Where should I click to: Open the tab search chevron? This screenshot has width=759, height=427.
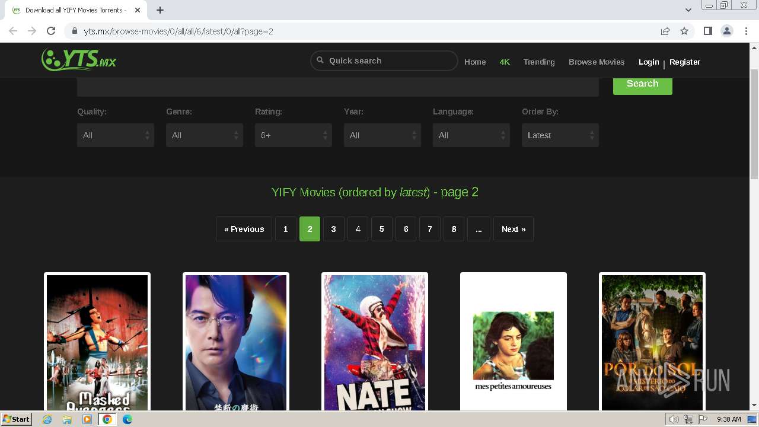click(x=688, y=10)
